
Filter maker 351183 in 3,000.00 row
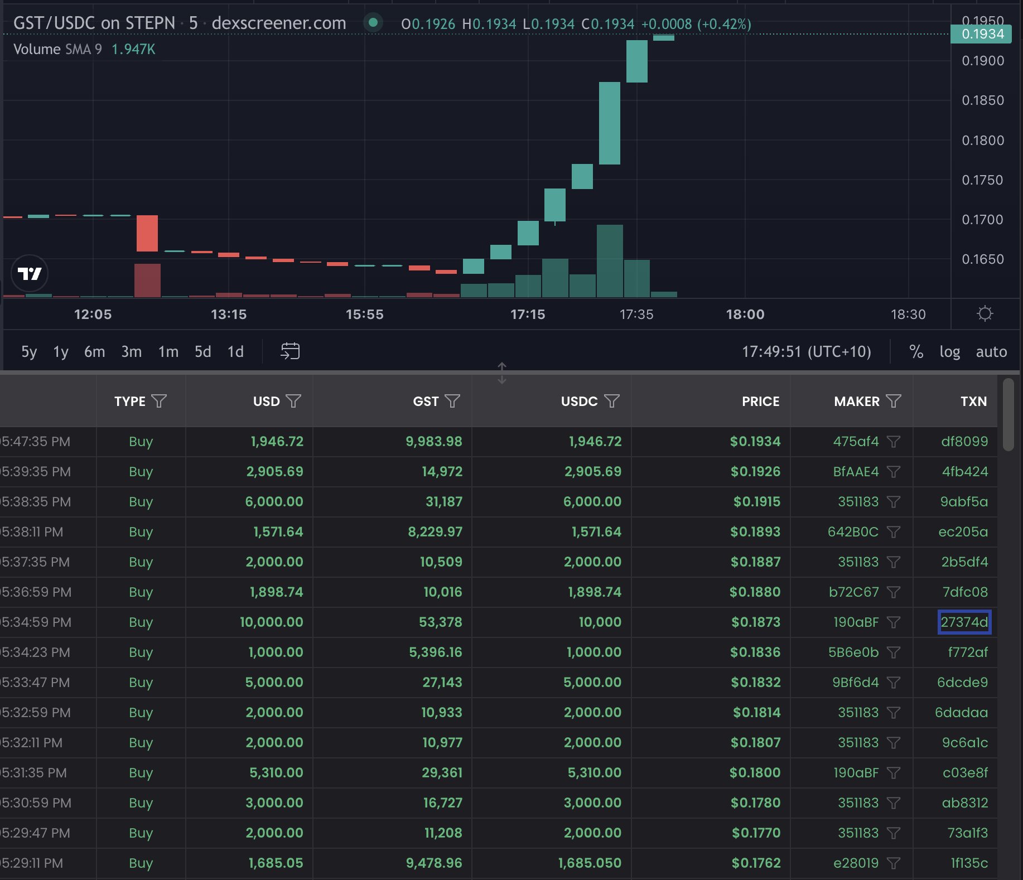tap(894, 803)
